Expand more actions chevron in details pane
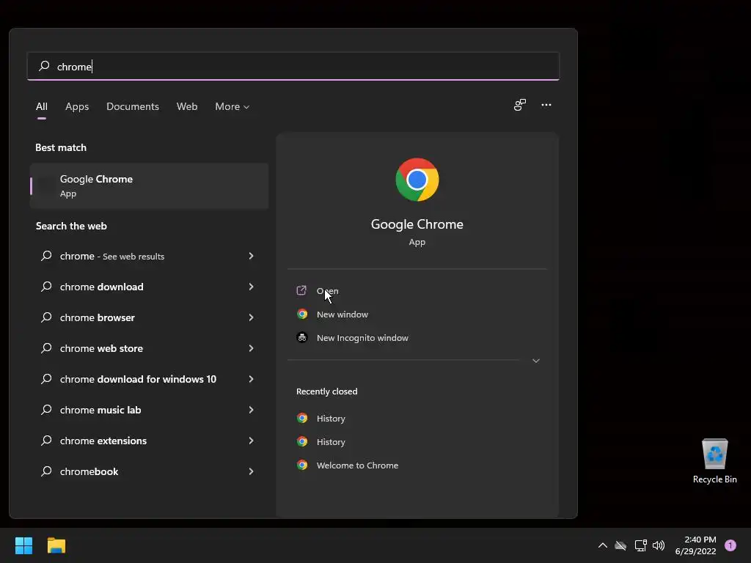 (x=536, y=361)
